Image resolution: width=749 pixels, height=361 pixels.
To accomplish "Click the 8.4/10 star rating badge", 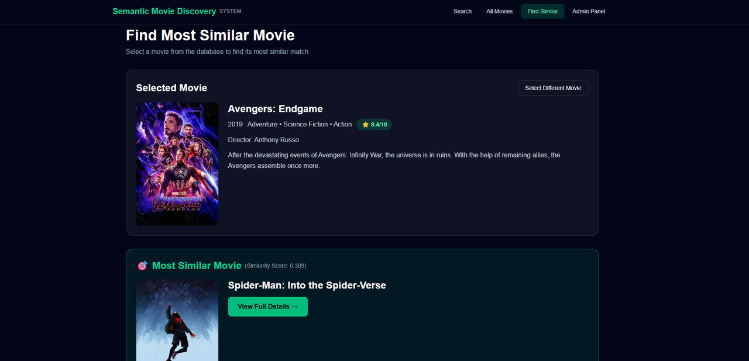I will pyautogui.click(x=374, y=125).
